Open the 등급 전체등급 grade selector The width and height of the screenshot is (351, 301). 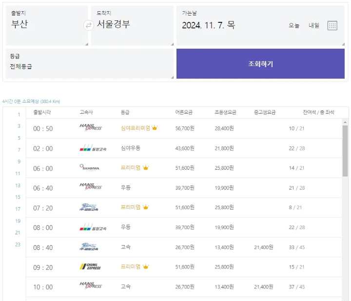pyautogui.click(x=90, y=64)
